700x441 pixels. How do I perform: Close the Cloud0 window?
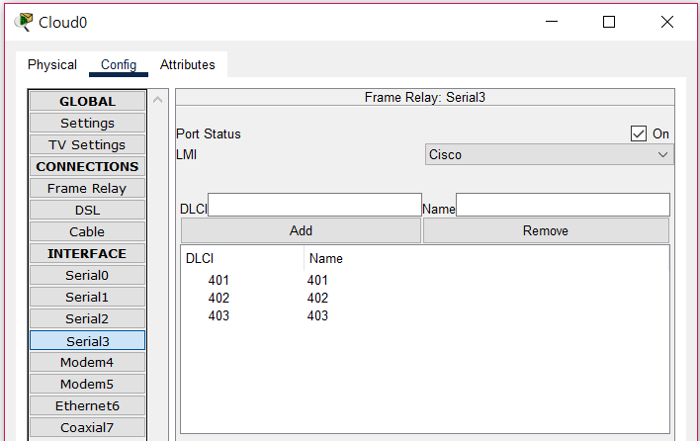[x=667, y=22]
